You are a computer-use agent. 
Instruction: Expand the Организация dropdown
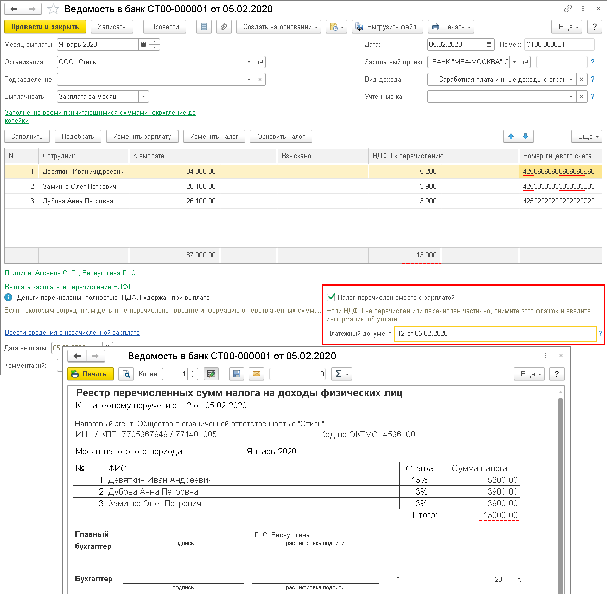(249, 62)
